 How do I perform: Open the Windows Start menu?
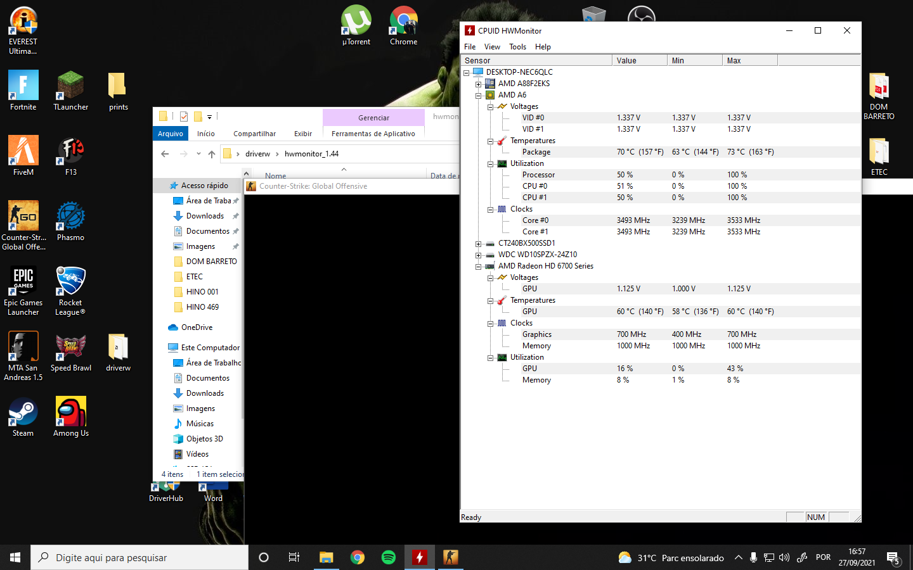point(15,557)
